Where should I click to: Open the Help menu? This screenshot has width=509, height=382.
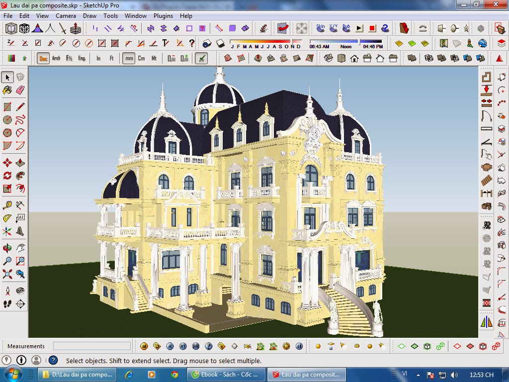186,15
